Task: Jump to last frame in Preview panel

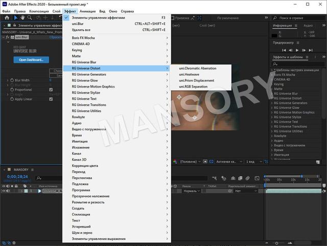Action: click(x=312, y=51)
